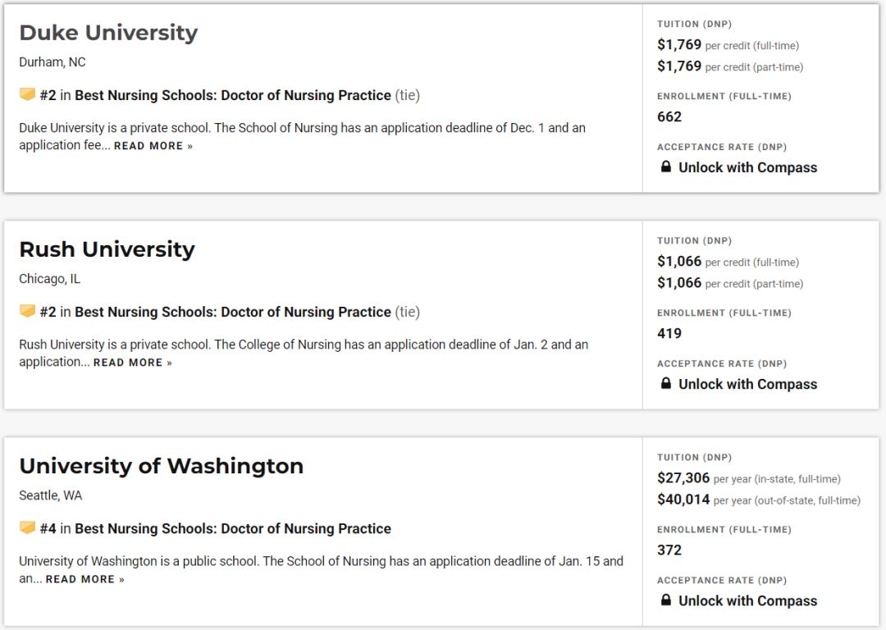Expand Washington's description with Read More

click(84, 579)
